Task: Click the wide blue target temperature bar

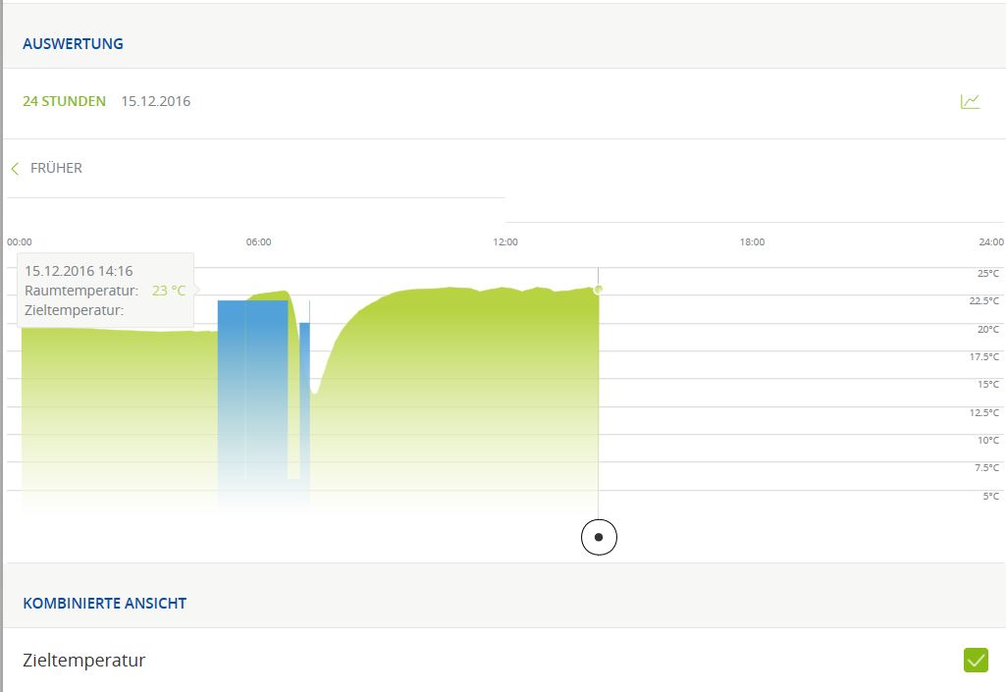Action: [252, 393]
